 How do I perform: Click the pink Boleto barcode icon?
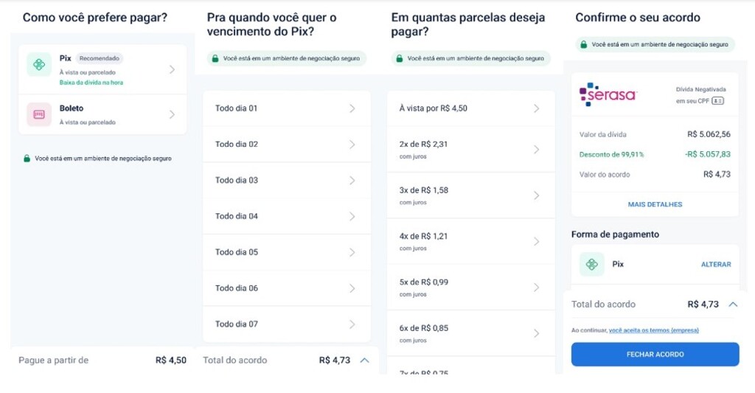(x=39, y=114)
